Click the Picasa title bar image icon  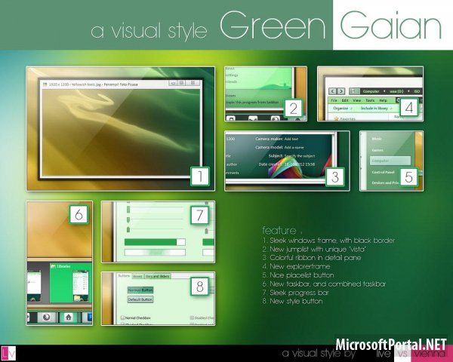point(45,84)
